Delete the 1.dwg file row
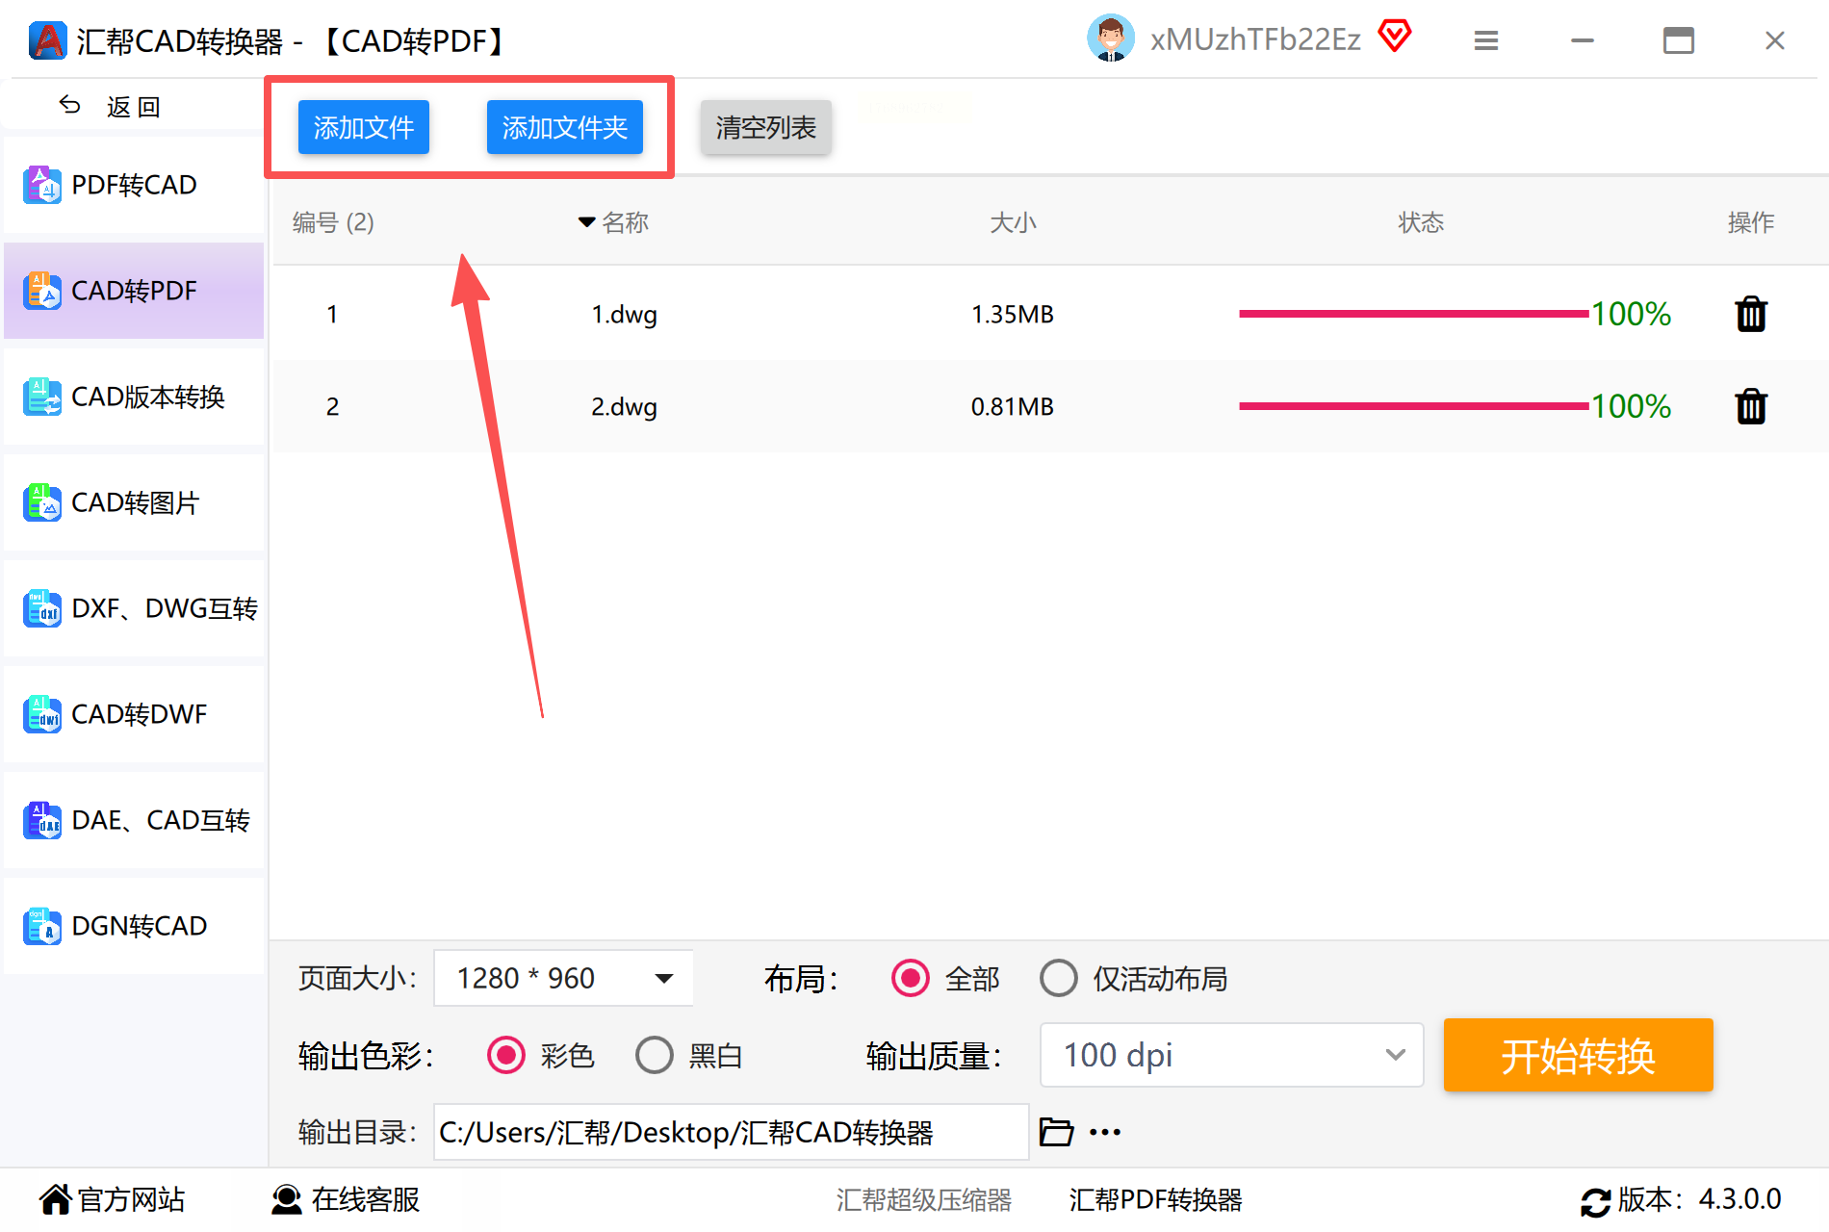 (1751, 314)
